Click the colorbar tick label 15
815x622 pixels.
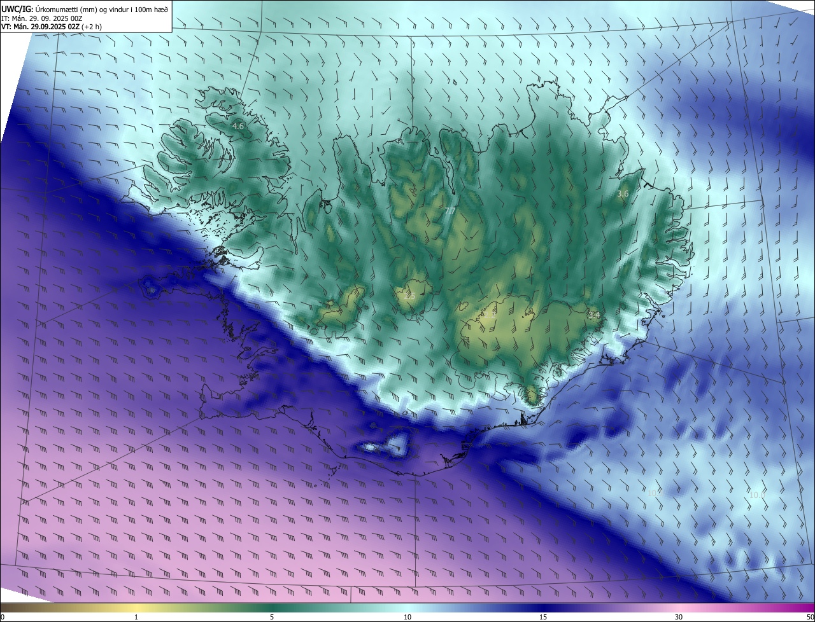pyautogui.click(x=543, y=617)
